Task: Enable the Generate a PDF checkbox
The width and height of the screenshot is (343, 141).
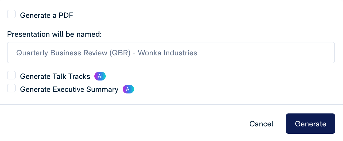Action: (x=11, y=14)
